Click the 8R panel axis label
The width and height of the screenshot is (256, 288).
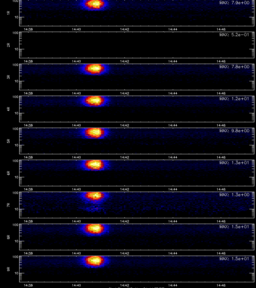point(8,237)
